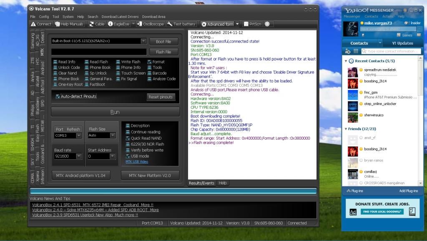Open the Contacts tab dropdown arrow
The image size is (427, 241).
tap(380, 43)
